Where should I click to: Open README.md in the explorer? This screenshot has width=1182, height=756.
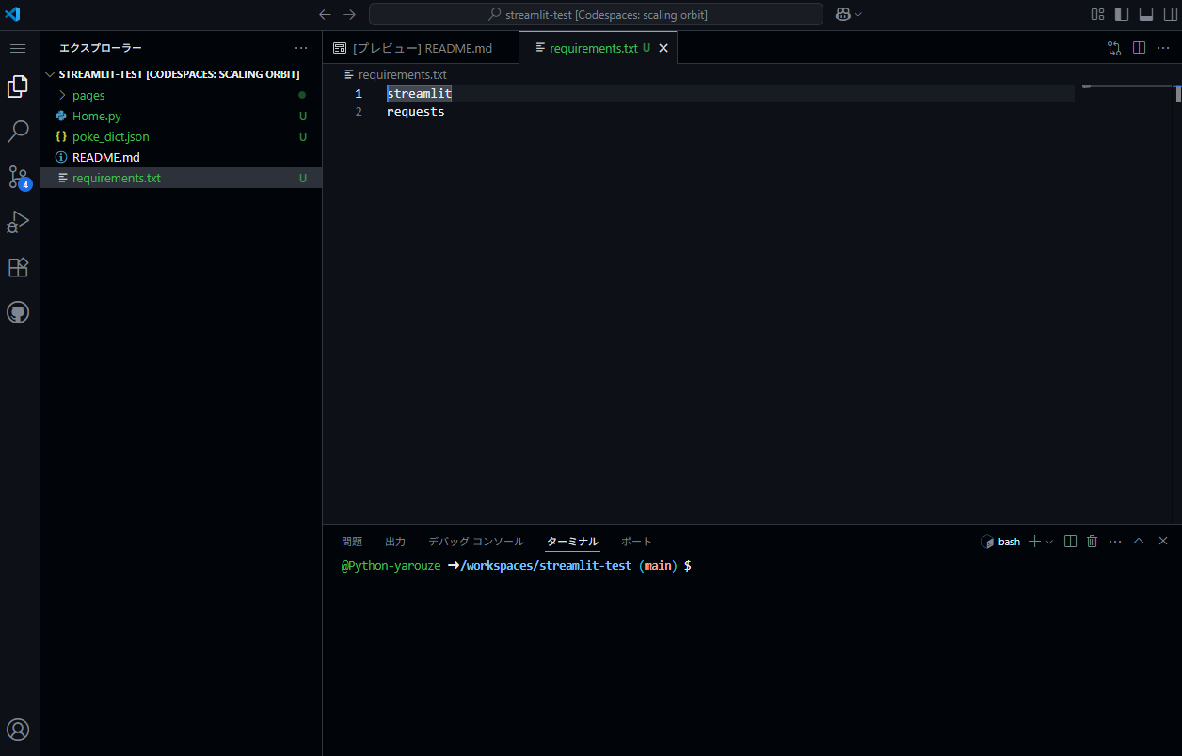(181, 157)
